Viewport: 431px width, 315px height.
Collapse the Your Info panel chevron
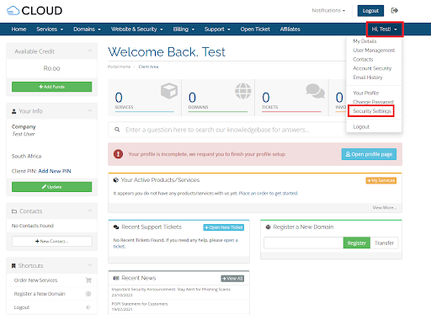[x=89, y=110]
